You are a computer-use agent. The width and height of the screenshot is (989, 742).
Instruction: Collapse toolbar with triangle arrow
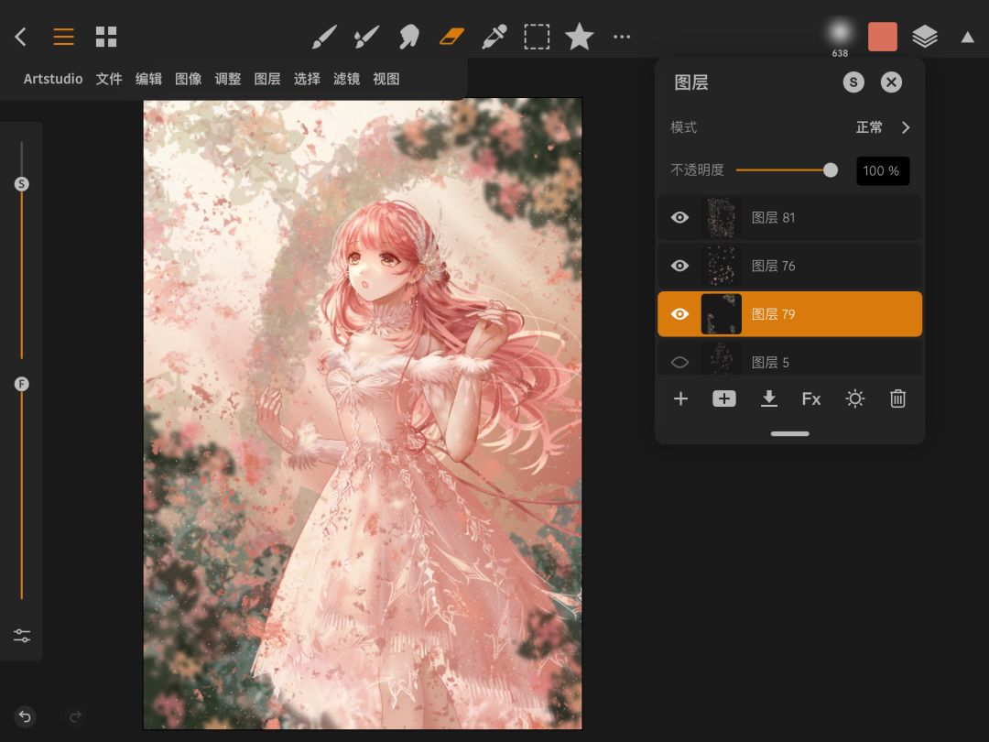coord(967,37)
